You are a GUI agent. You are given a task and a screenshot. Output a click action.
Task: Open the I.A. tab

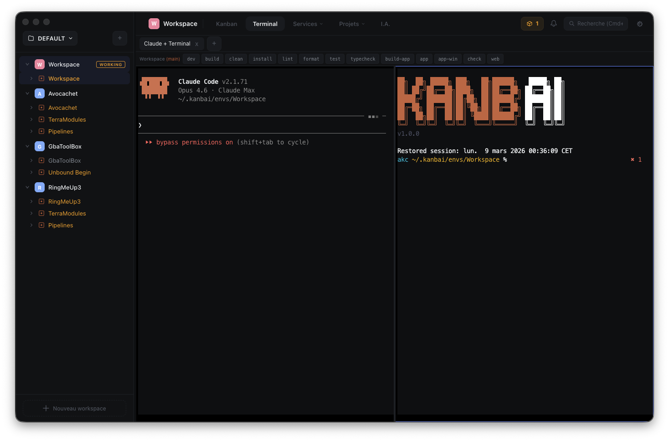[385, 24]
